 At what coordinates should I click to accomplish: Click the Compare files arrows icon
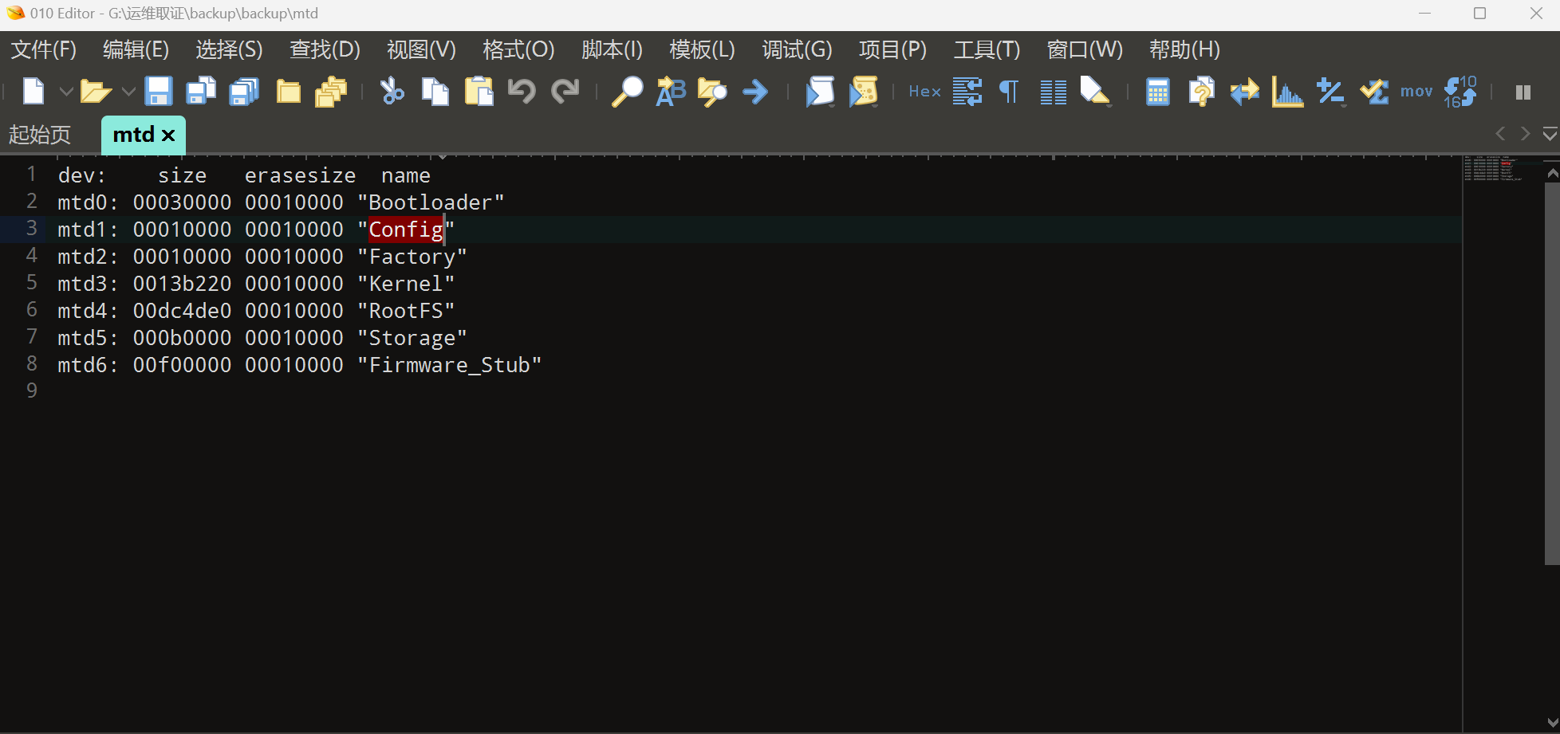1244,92
